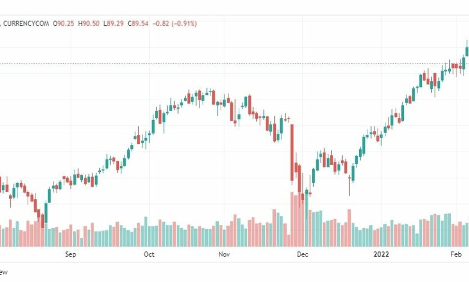
Task: Click the tall red volume bar in mid-December
Action: coord(349,227)
